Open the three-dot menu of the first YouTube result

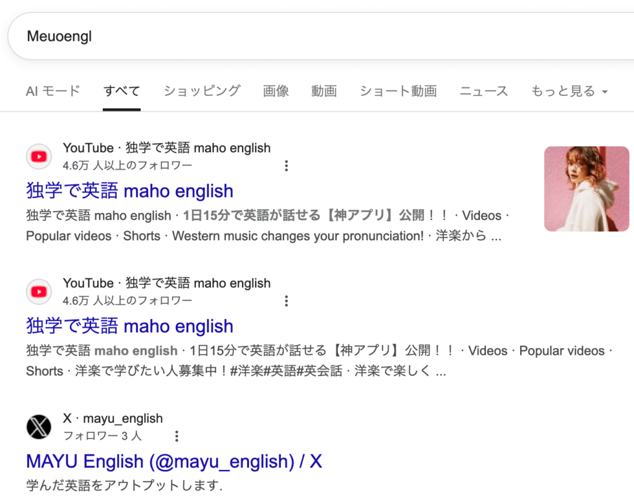tap(286, 165)
